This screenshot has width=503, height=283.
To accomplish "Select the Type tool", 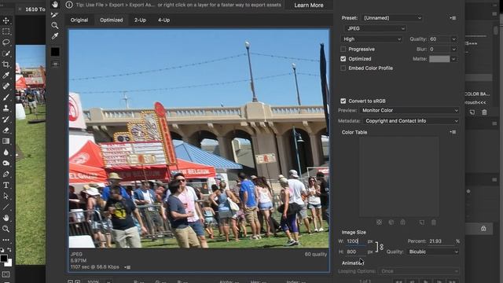I will 6,186.
